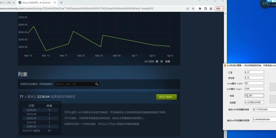This screenshot has width=276, height=138.
Task: Click the Steam favicon on the active tab
Action: 20,3
